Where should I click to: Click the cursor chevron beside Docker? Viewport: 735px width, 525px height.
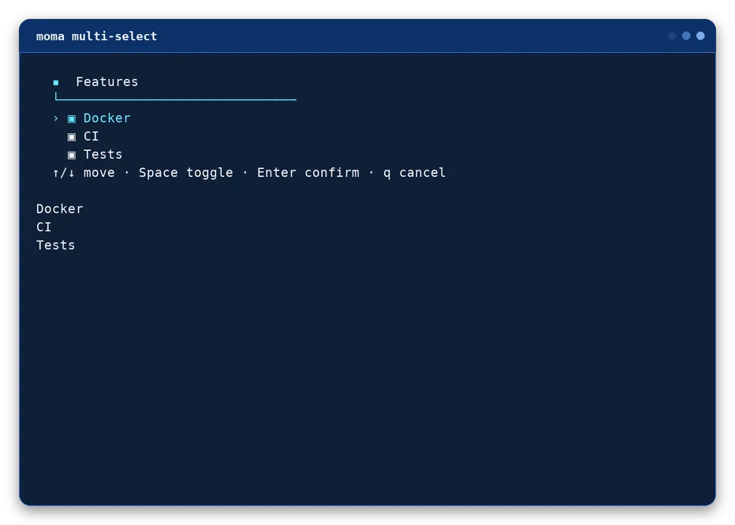click(x=56, y=118)
